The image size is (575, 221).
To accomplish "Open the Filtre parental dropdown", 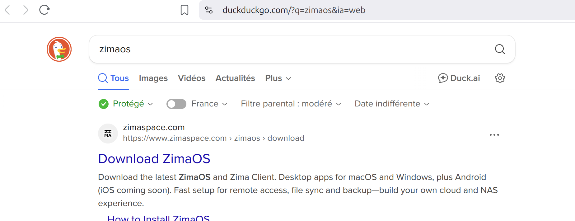I will point(291,104).
